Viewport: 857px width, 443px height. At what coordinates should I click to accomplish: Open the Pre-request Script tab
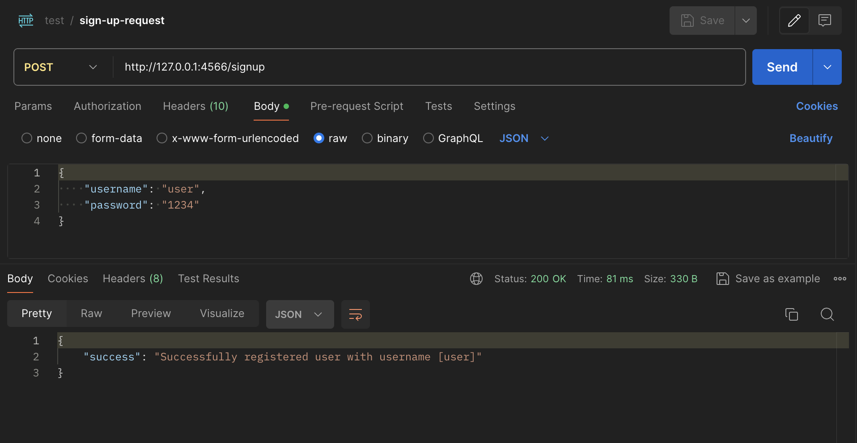(x=356, y=106)
